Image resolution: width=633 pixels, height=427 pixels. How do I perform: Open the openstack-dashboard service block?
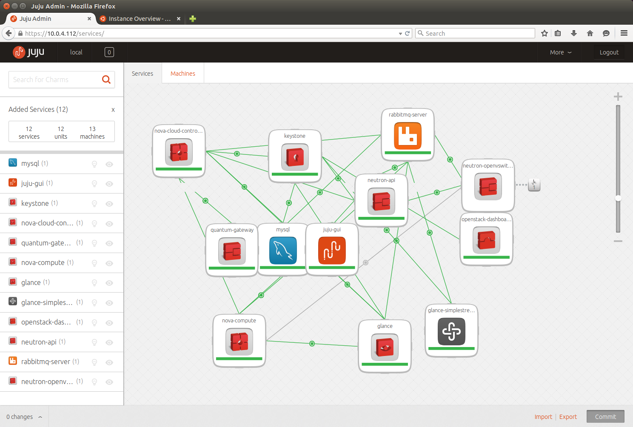coord(486,239)
